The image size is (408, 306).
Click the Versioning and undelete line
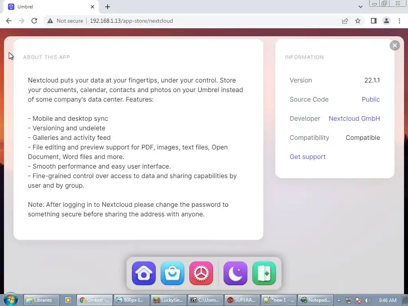click(x=67, y=128)
